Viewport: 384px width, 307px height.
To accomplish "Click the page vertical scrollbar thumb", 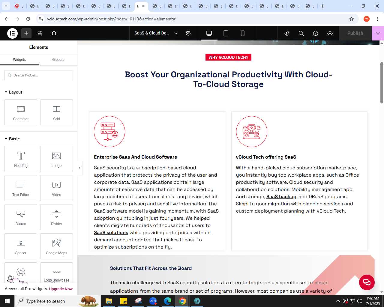I will [382, 83].
